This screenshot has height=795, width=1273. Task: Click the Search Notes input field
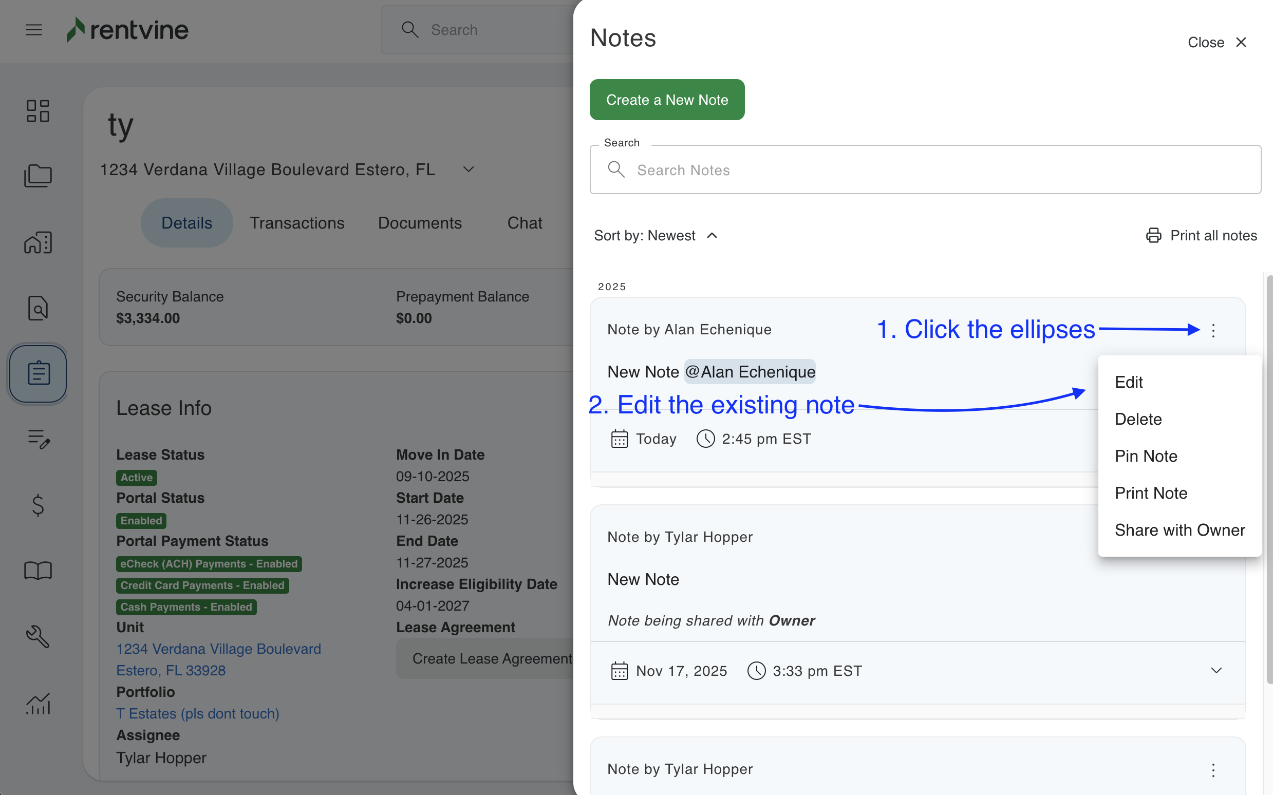tap(925, 170)
